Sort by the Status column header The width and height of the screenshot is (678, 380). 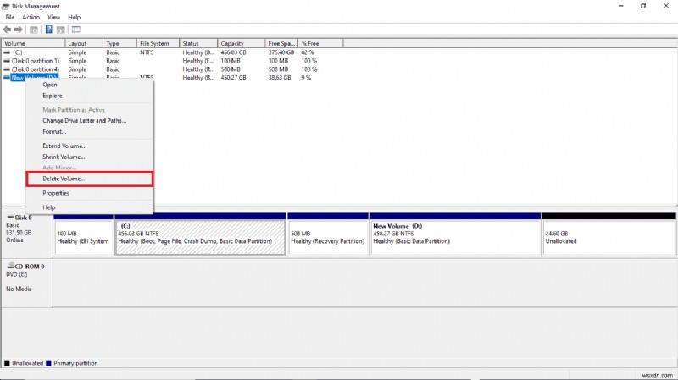pyautogui.click(x=198, y=43)
